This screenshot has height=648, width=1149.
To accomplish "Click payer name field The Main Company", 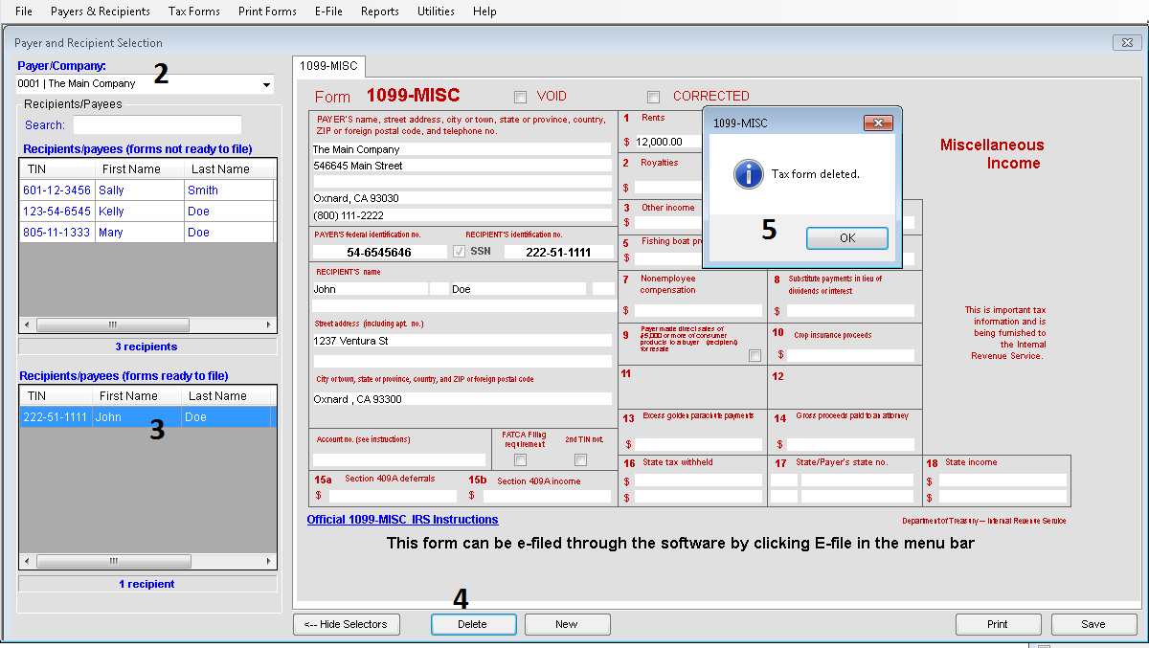I will [462, 149].
